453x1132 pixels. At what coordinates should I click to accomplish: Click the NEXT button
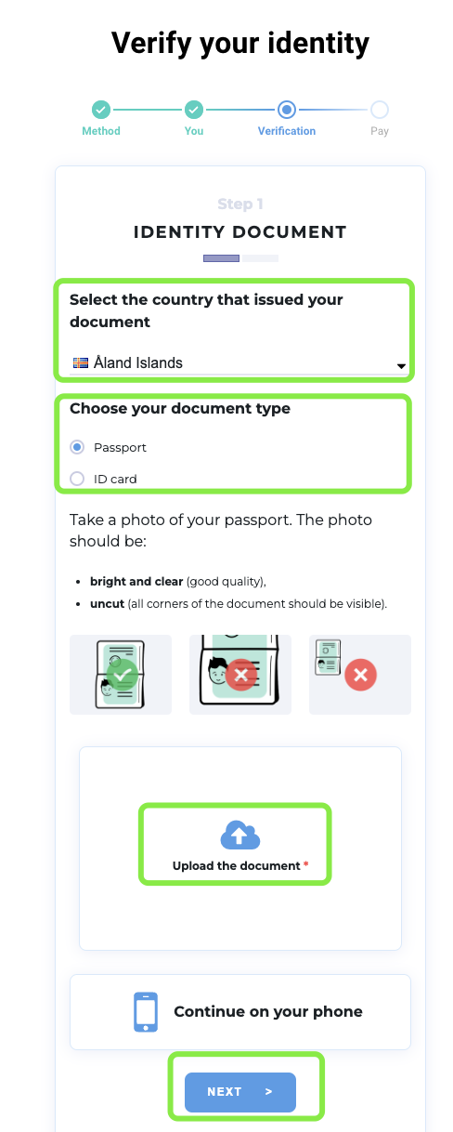pyautogui.click(x=240, y=1092)
